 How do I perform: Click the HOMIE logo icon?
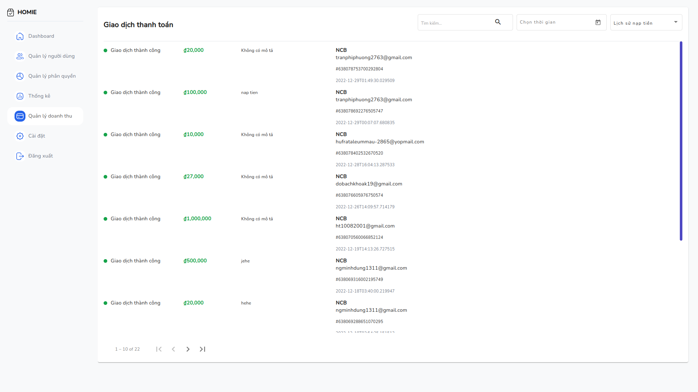tap(11, 12)
